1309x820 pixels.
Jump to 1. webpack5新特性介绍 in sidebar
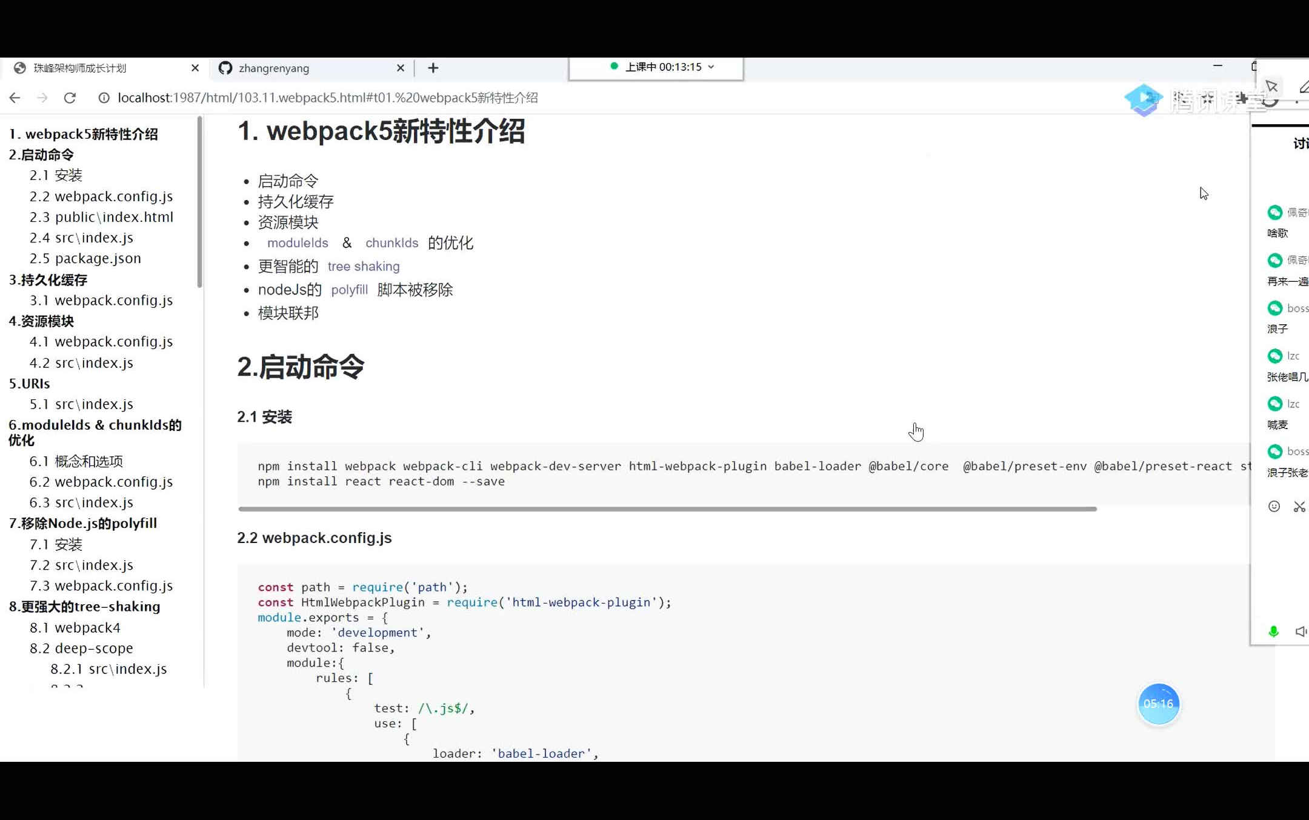[84, 134]
